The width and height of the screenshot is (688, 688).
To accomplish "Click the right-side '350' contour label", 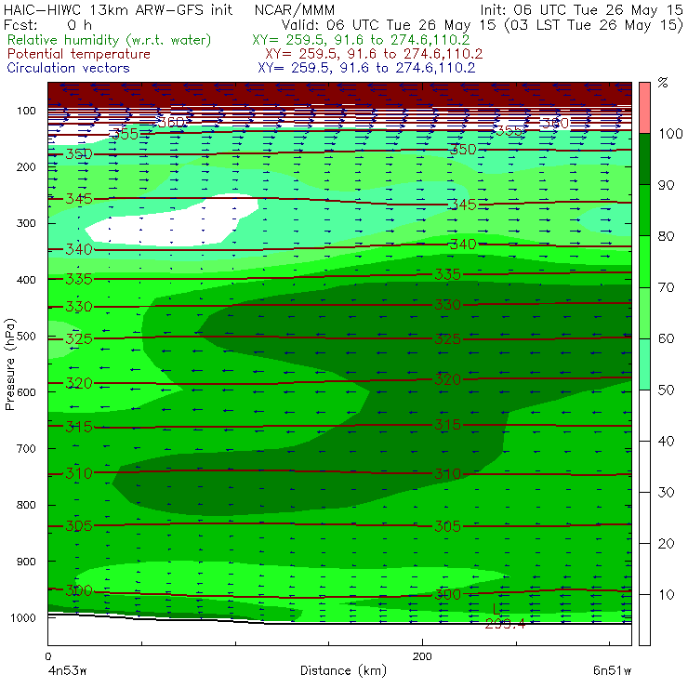I will coord(463,149).
